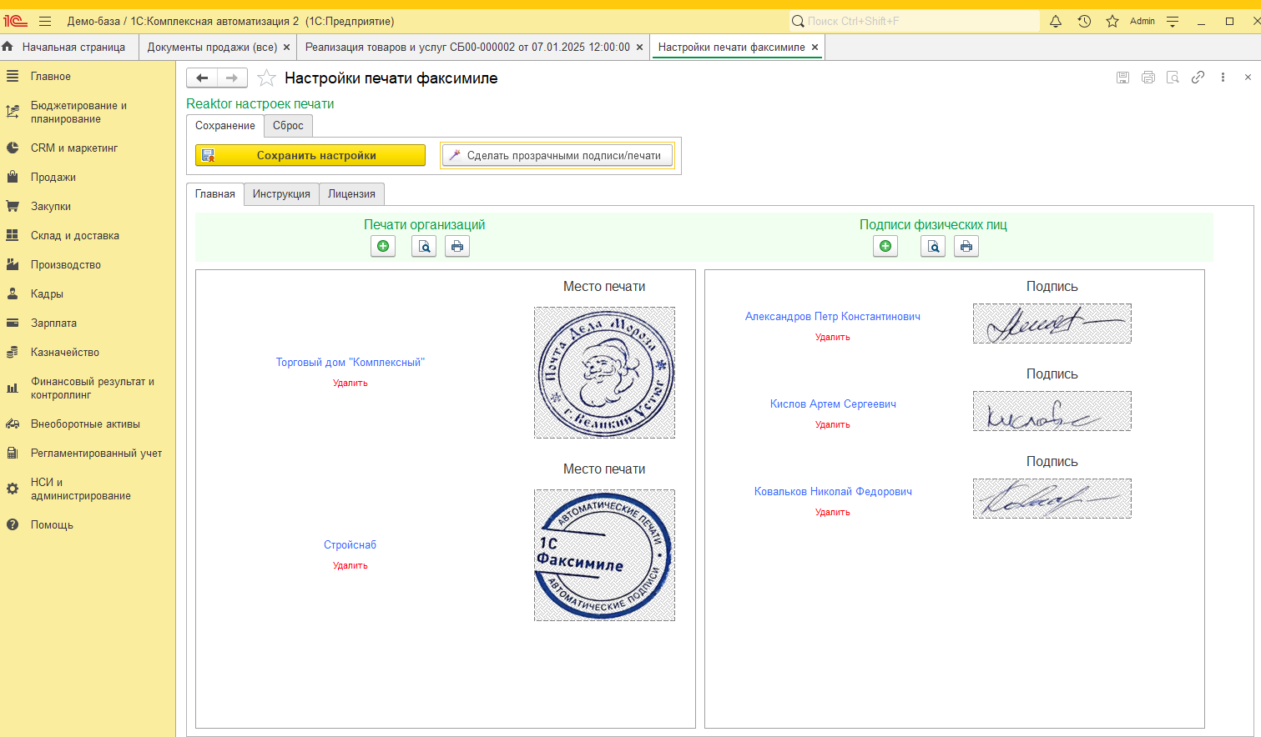Delete Александров Петр Константинович signature
Viewport: 1261px width, 737px height.
pyautogui.click(x=833, y=338)
